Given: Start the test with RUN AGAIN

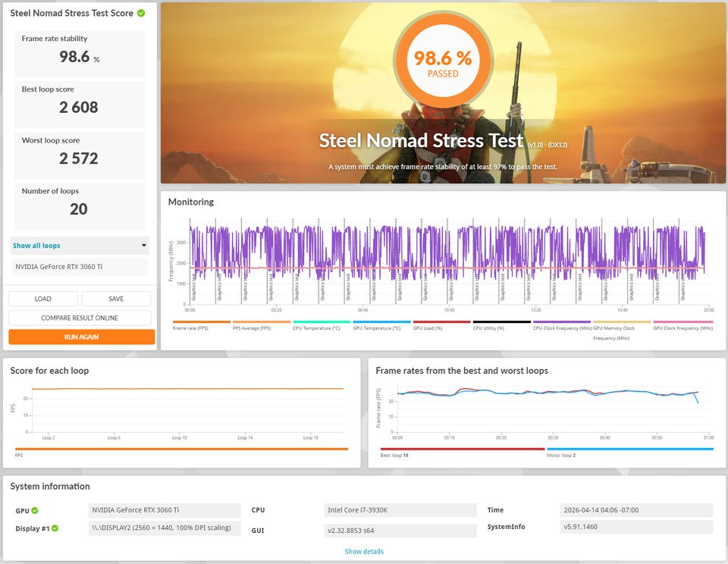Looking at the screenshot, I should click(x=81, y=337).
